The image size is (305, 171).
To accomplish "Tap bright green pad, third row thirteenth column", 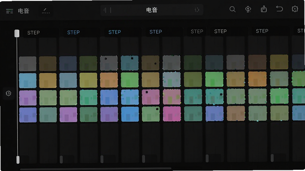I will click(x=279, y=96).
